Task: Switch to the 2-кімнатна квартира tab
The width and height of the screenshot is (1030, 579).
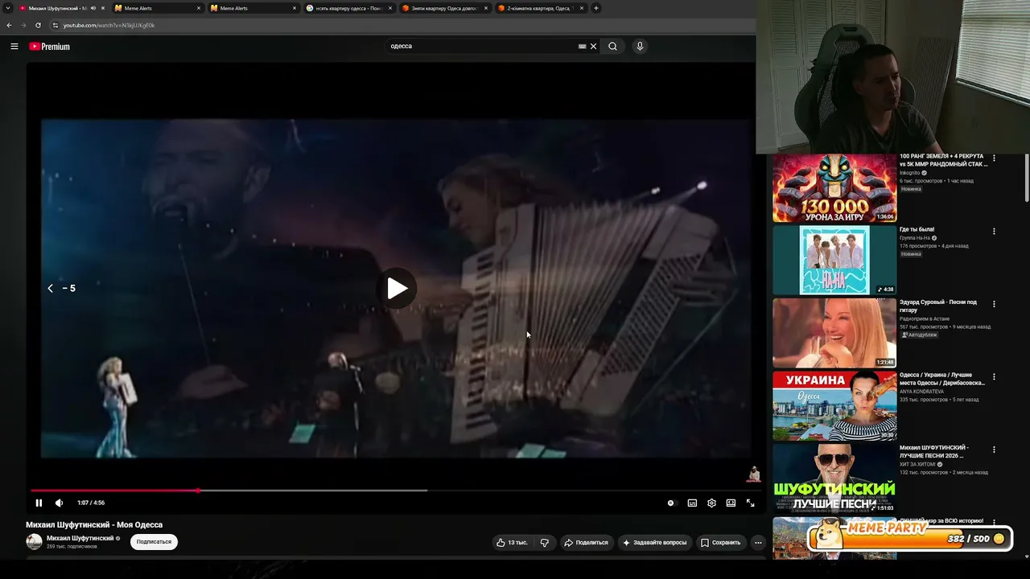Action: (540, 8)
